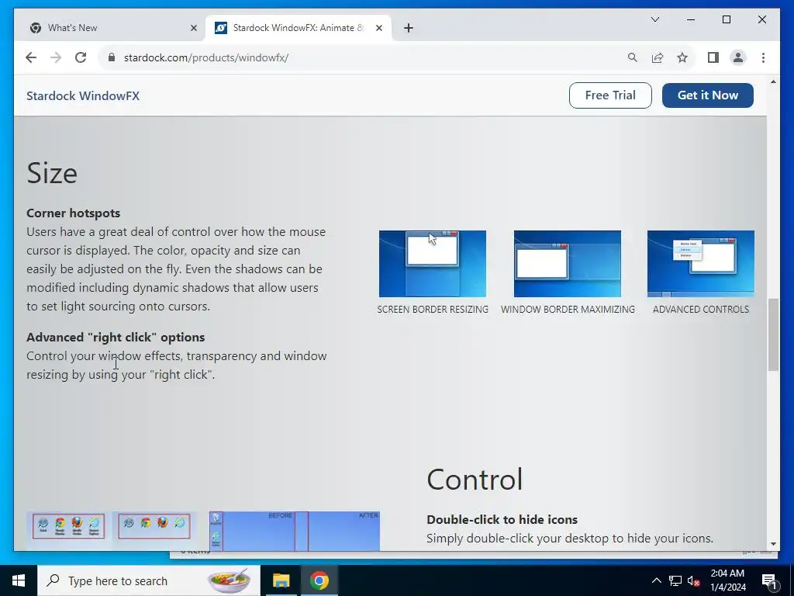Viewport: 794px width, 596px height.
Task: Open the taskbar clock and date
Action: coord(727,580)
